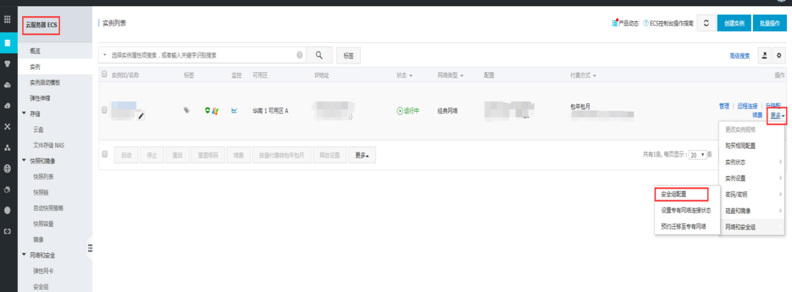Open the page size dropdown showing 20

pyautogui.click(x=697, y=155)
